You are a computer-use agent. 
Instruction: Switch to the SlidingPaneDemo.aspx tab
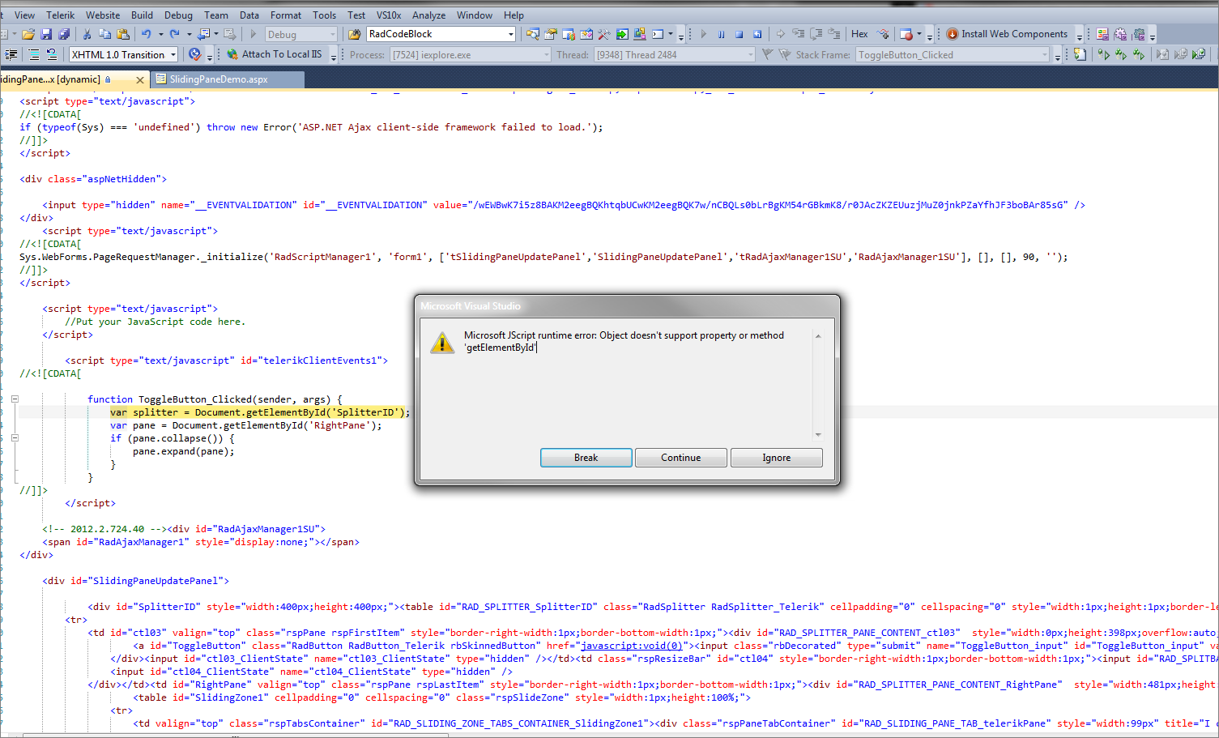tap(226, 79)
